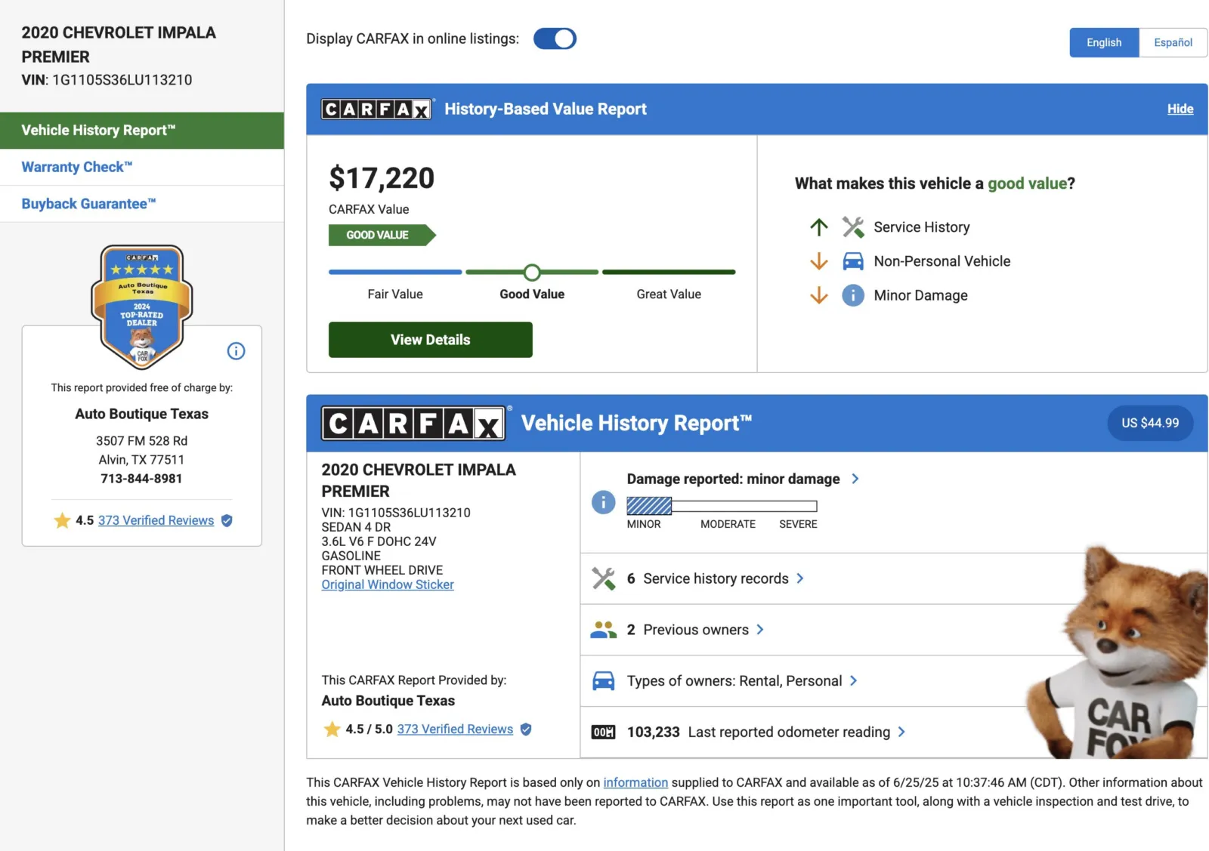Select English language option

pyautogui.click(x=1103, y=43)
